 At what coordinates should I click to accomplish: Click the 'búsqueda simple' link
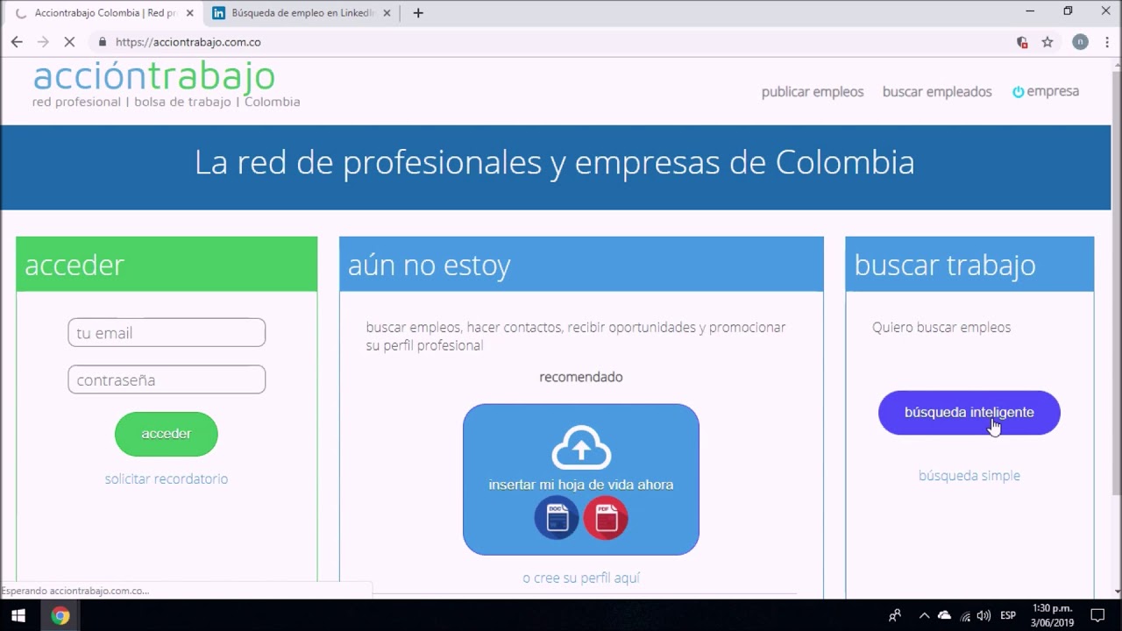coord(969,476)
